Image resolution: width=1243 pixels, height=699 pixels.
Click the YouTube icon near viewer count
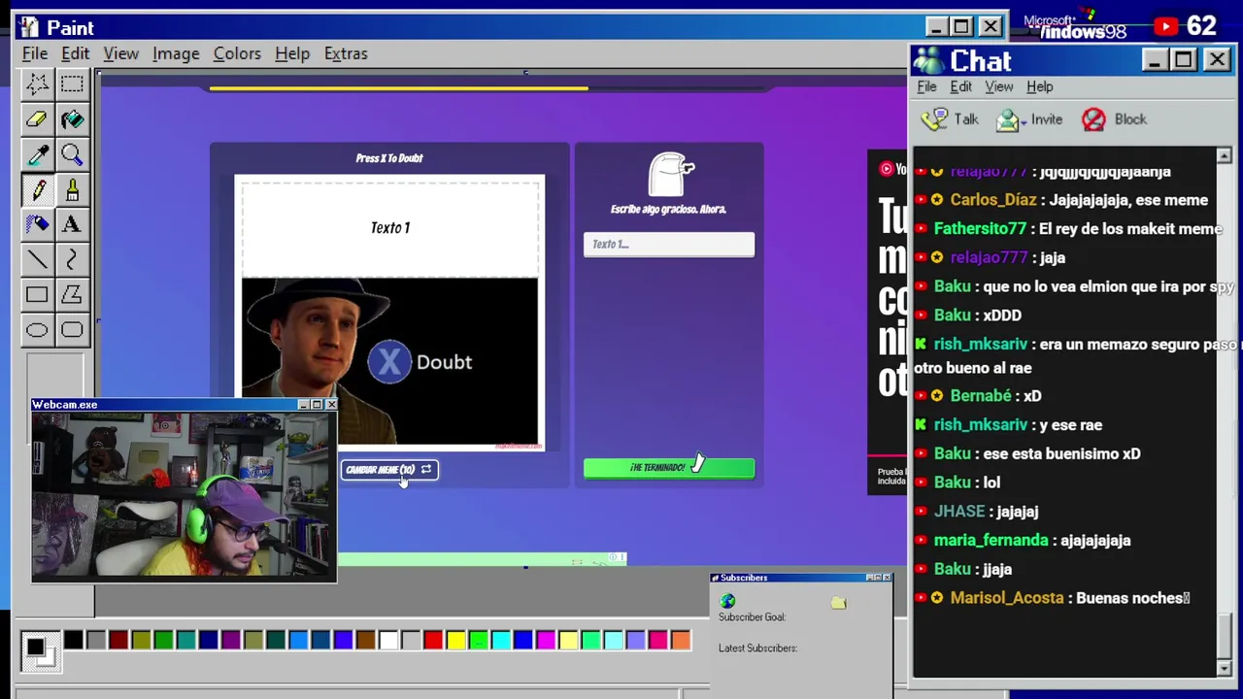(1165, 27)
